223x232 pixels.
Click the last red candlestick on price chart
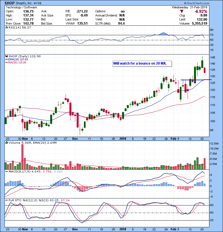click(x=205, y=70)
